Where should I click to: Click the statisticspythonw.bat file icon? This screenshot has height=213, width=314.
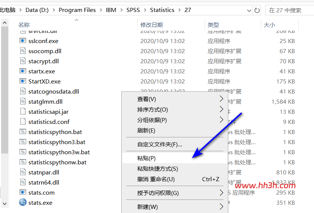(23, 162)
